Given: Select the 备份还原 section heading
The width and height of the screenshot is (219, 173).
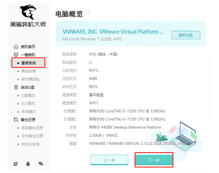Looking at the screenshot, I should pos(28,120).
